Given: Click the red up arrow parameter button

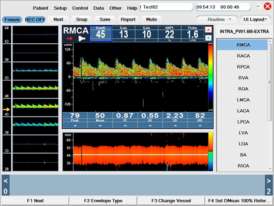Looking at the screenshot, I should click(208, 30).
